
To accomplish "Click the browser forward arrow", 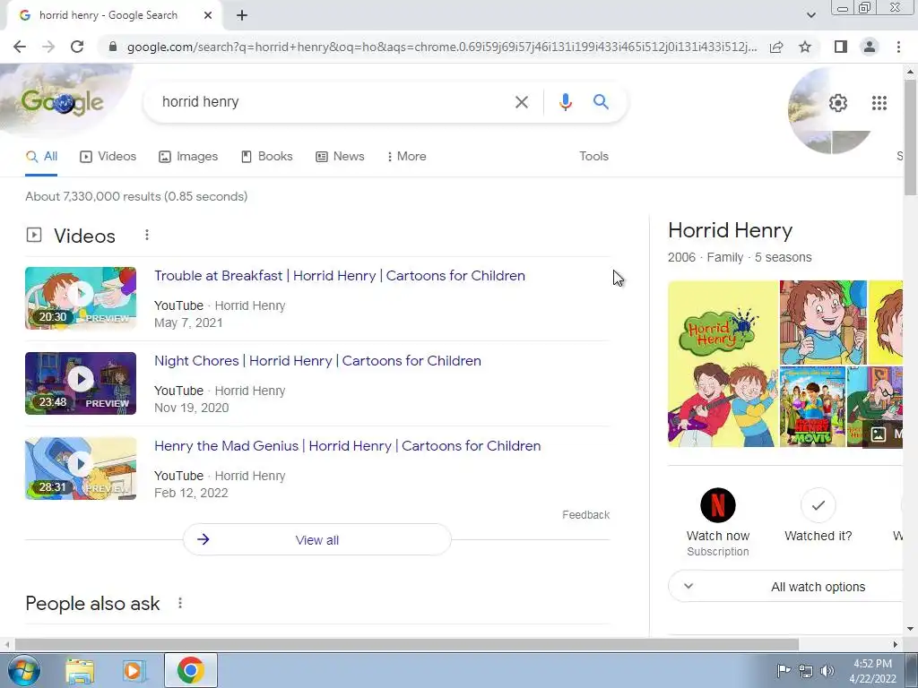I will point(48,47).
